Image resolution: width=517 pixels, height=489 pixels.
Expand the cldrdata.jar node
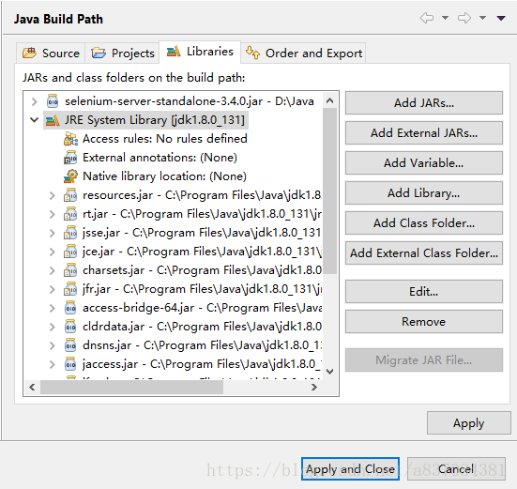coord(53,328)
